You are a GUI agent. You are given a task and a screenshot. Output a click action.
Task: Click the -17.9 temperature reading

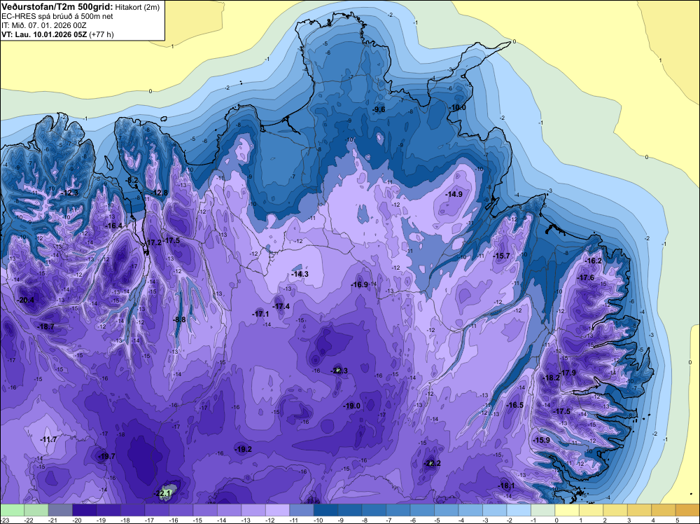click(x=568, y=373)
